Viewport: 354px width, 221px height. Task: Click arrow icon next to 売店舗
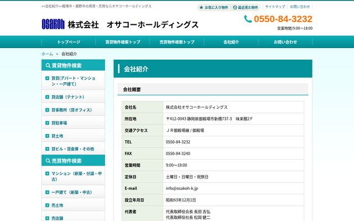[47, 218]
